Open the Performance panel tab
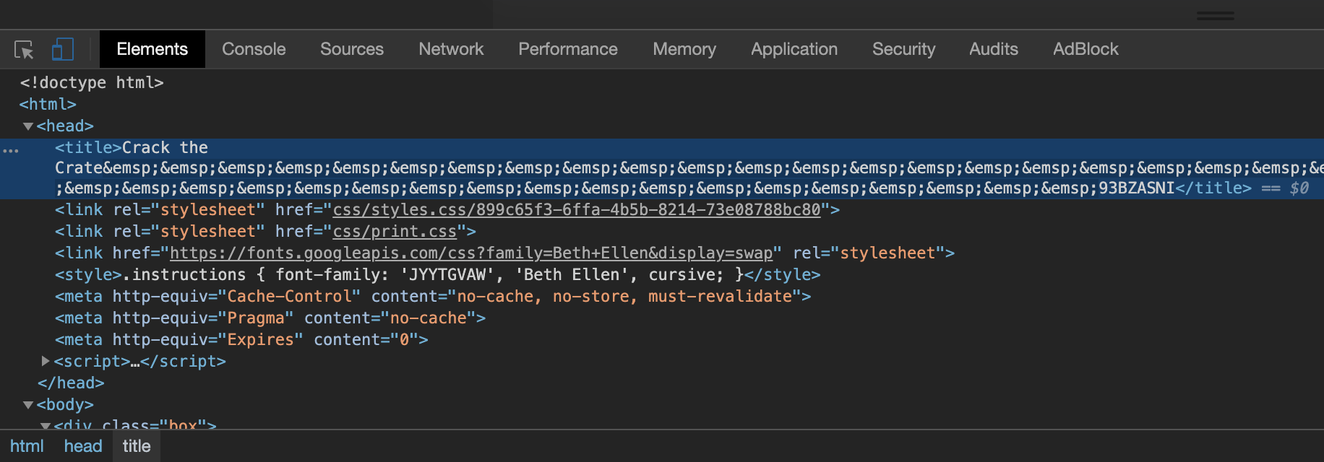 click(x=567, y=49)
